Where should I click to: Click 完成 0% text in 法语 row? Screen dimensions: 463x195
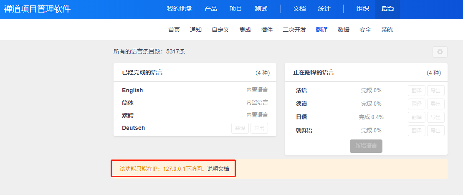(371, 91)
